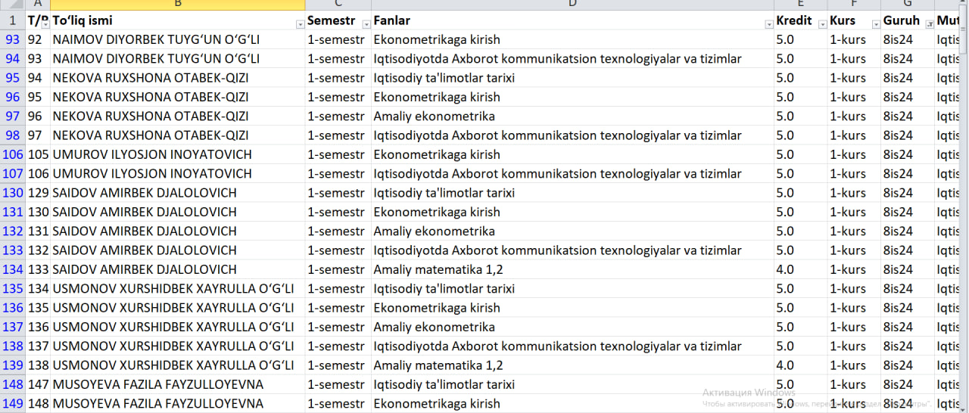
Task: Open the Fanlar column filter dropdown
Action: (769, 24)
